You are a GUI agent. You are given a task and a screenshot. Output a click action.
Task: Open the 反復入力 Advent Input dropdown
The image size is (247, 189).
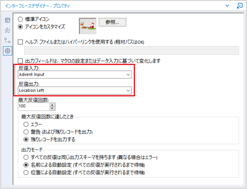pos(75,75)
